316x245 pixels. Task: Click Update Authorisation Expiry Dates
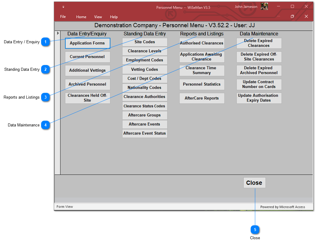[x=259, y=98]
